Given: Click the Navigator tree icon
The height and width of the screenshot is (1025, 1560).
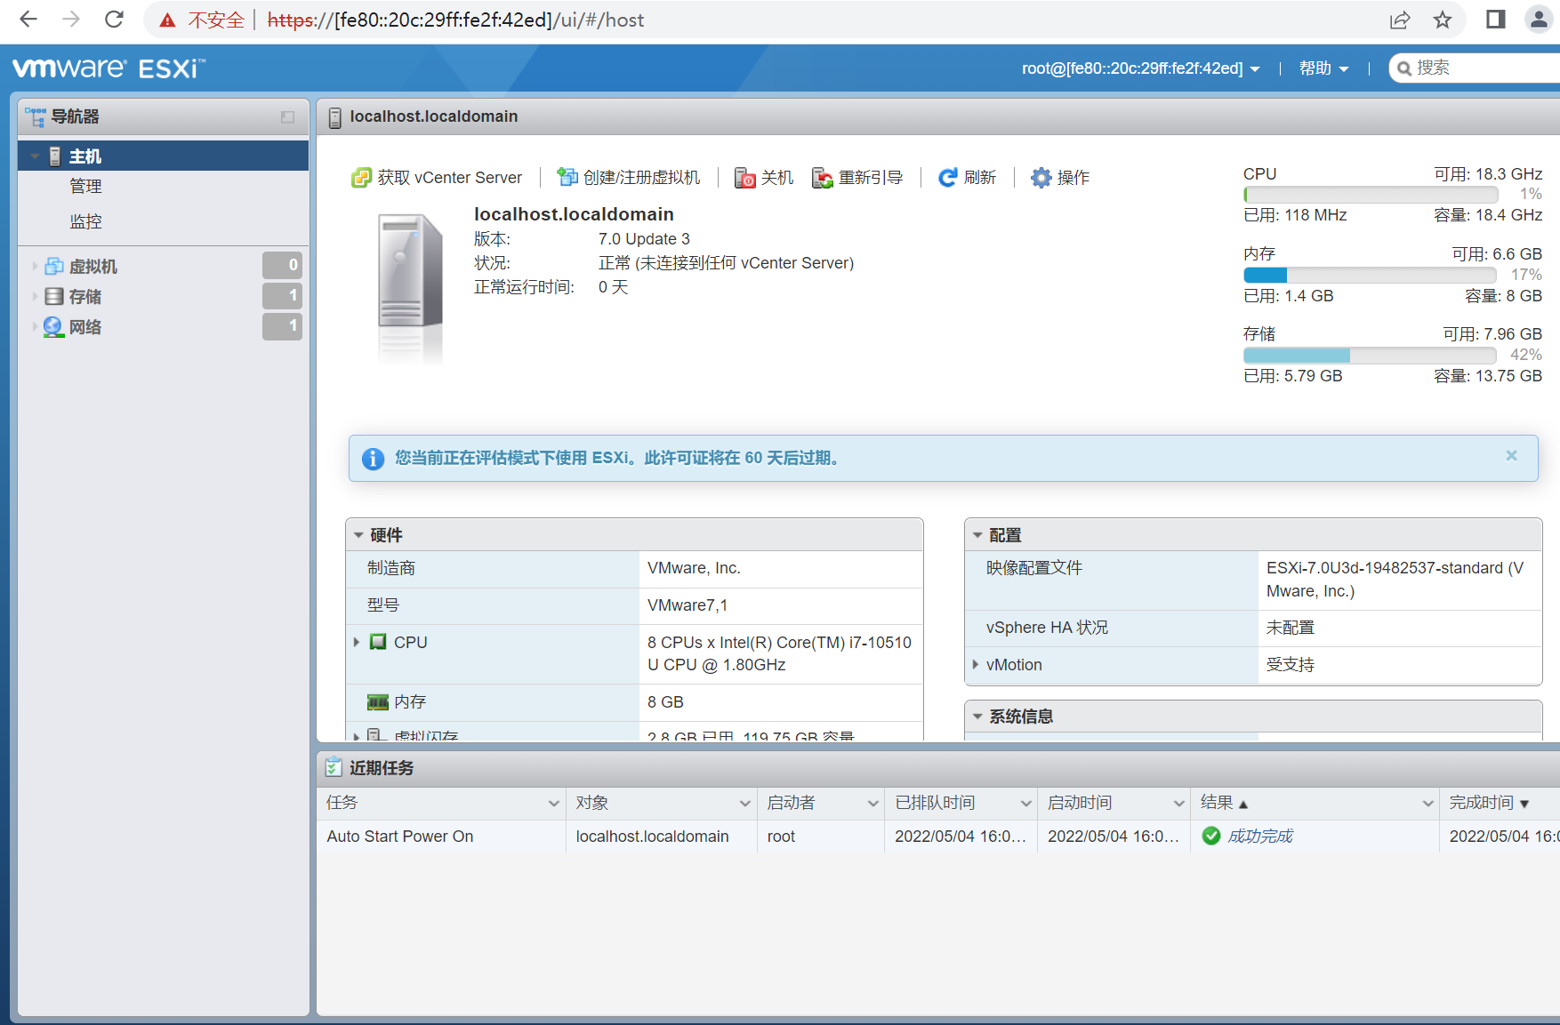Looking at the screenshot, I should pos(36,116).
